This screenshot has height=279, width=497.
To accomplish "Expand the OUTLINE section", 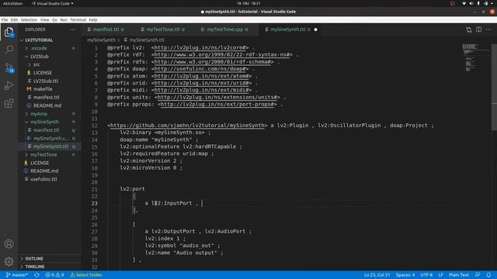I will tap(34, 258).
